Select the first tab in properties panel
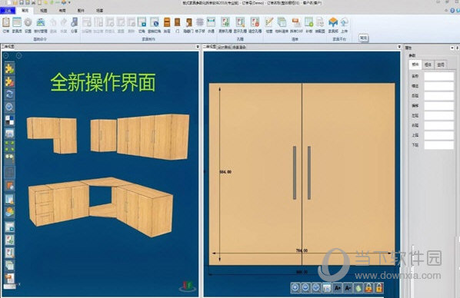 point(415,65)
